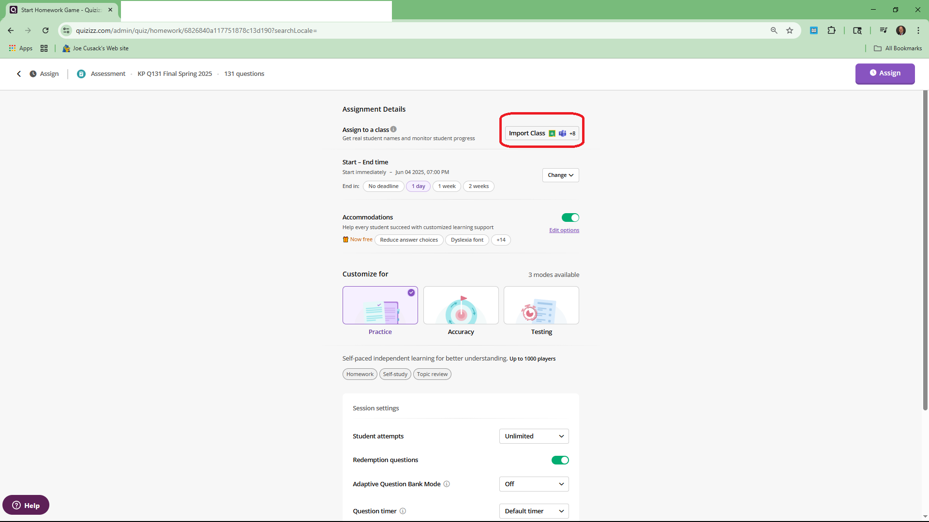Click the info icon next to Assign to a class
Screen dimensions: 929x522
coord(393,130)
